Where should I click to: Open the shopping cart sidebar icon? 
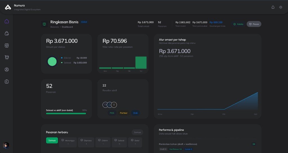(7, 57)
